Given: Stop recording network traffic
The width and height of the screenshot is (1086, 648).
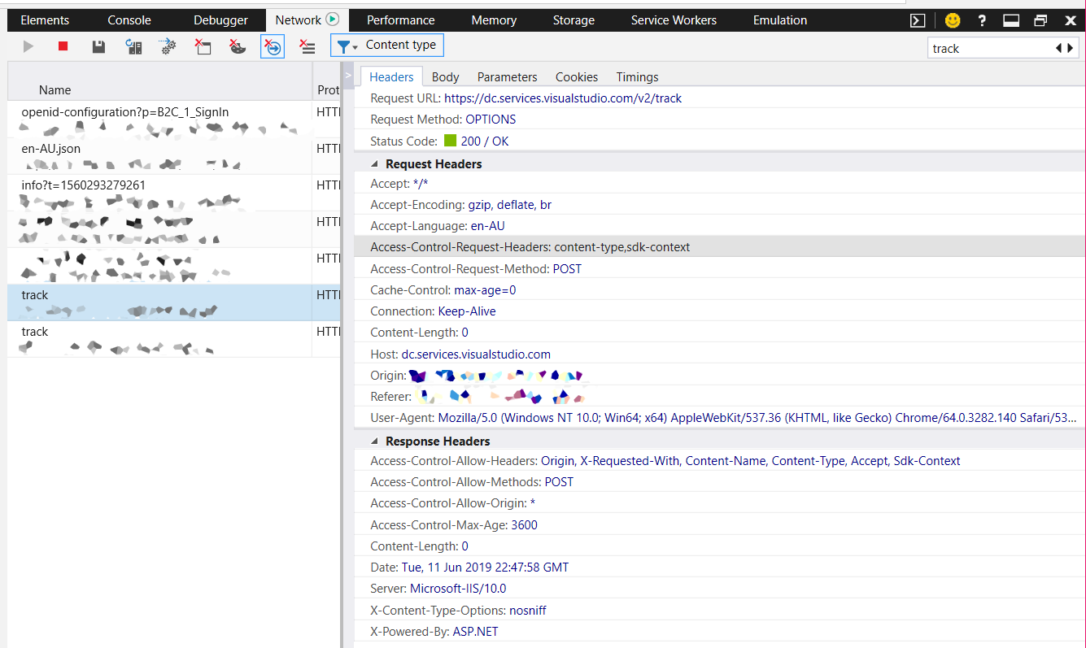Looking at the screenshot, I should 62,46.
